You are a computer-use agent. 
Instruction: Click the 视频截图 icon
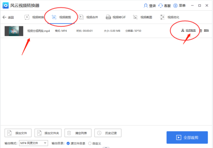[x=135, y=17]
